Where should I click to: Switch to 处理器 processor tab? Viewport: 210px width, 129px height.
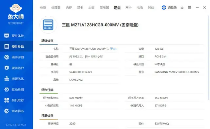pyautogui.click(x=56, y=8)
